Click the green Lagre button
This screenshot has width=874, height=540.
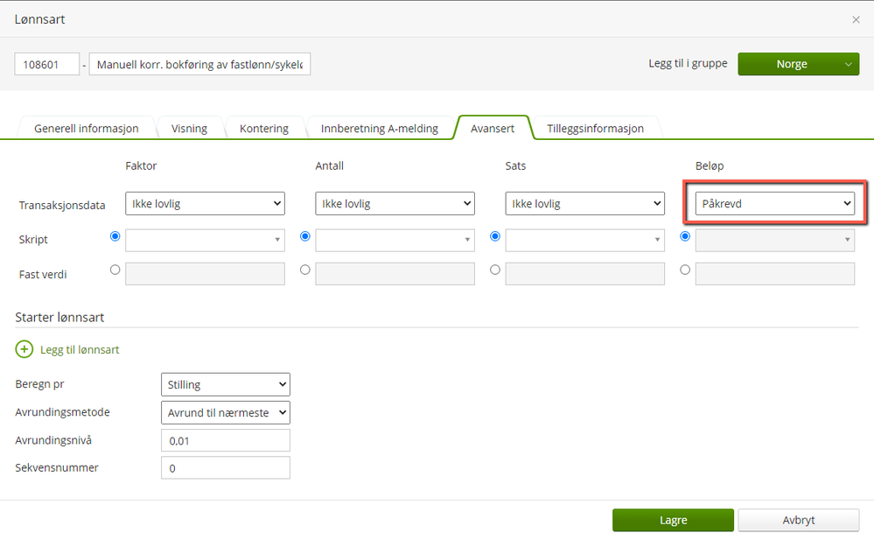pyautogui.click(x=673, y=520)
